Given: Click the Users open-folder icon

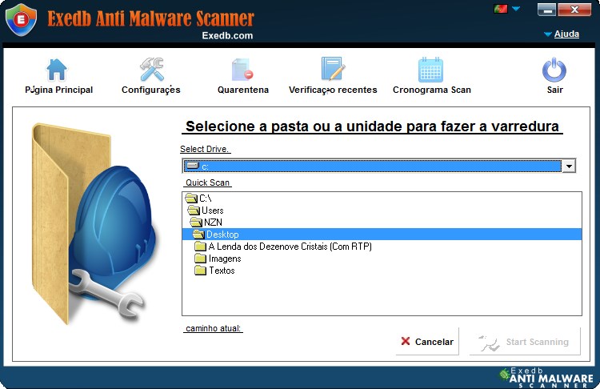Looking at the screenshot, I should [x=194, y=211].
